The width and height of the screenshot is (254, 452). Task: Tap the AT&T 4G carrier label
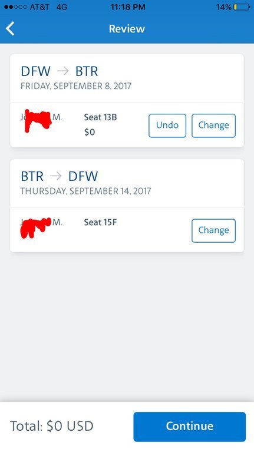[48, 7]
